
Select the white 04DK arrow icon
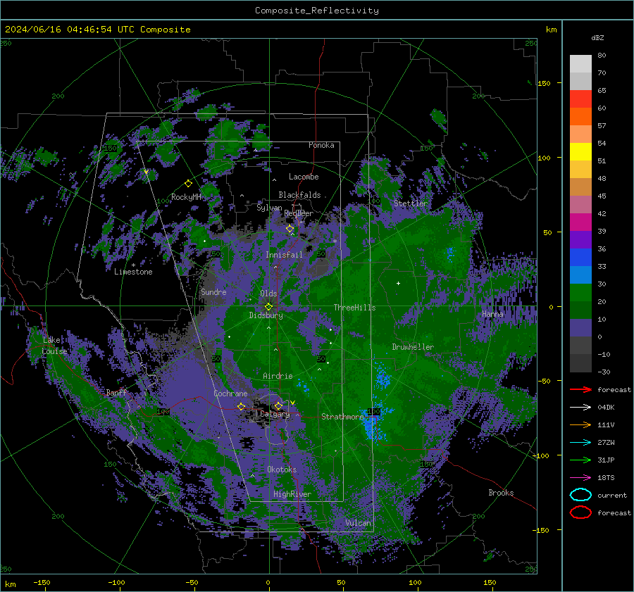[580, 408]
